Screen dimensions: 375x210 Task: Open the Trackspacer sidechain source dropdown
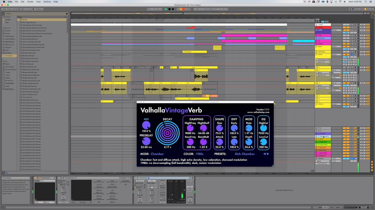pyautogui.click(x=63, y=182)
